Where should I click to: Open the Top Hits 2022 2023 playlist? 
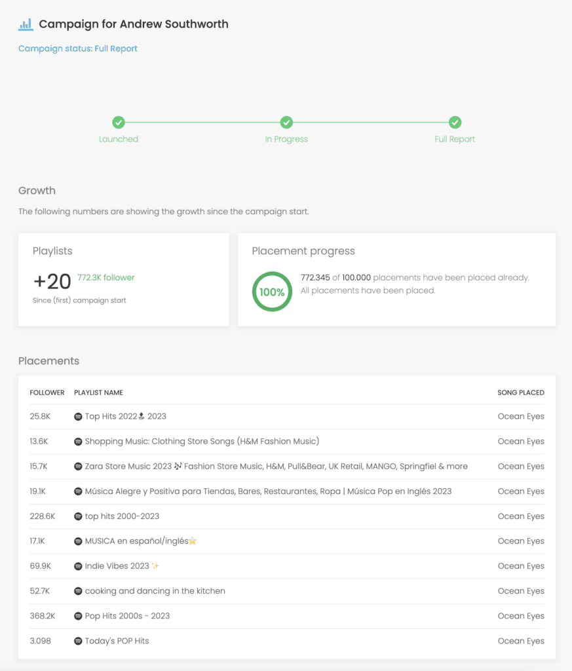pos(125,416)
